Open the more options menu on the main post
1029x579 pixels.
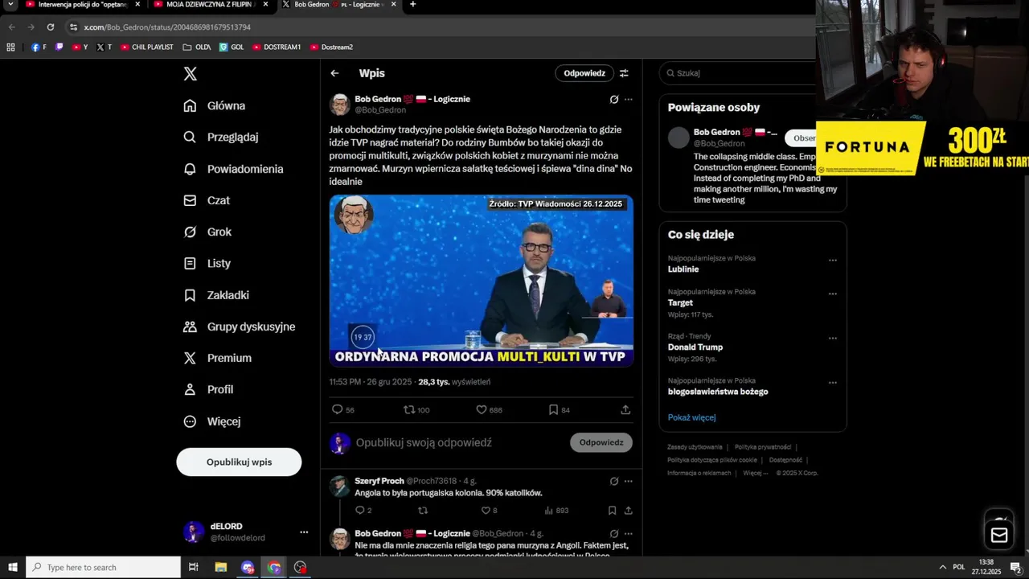(629, 100)
